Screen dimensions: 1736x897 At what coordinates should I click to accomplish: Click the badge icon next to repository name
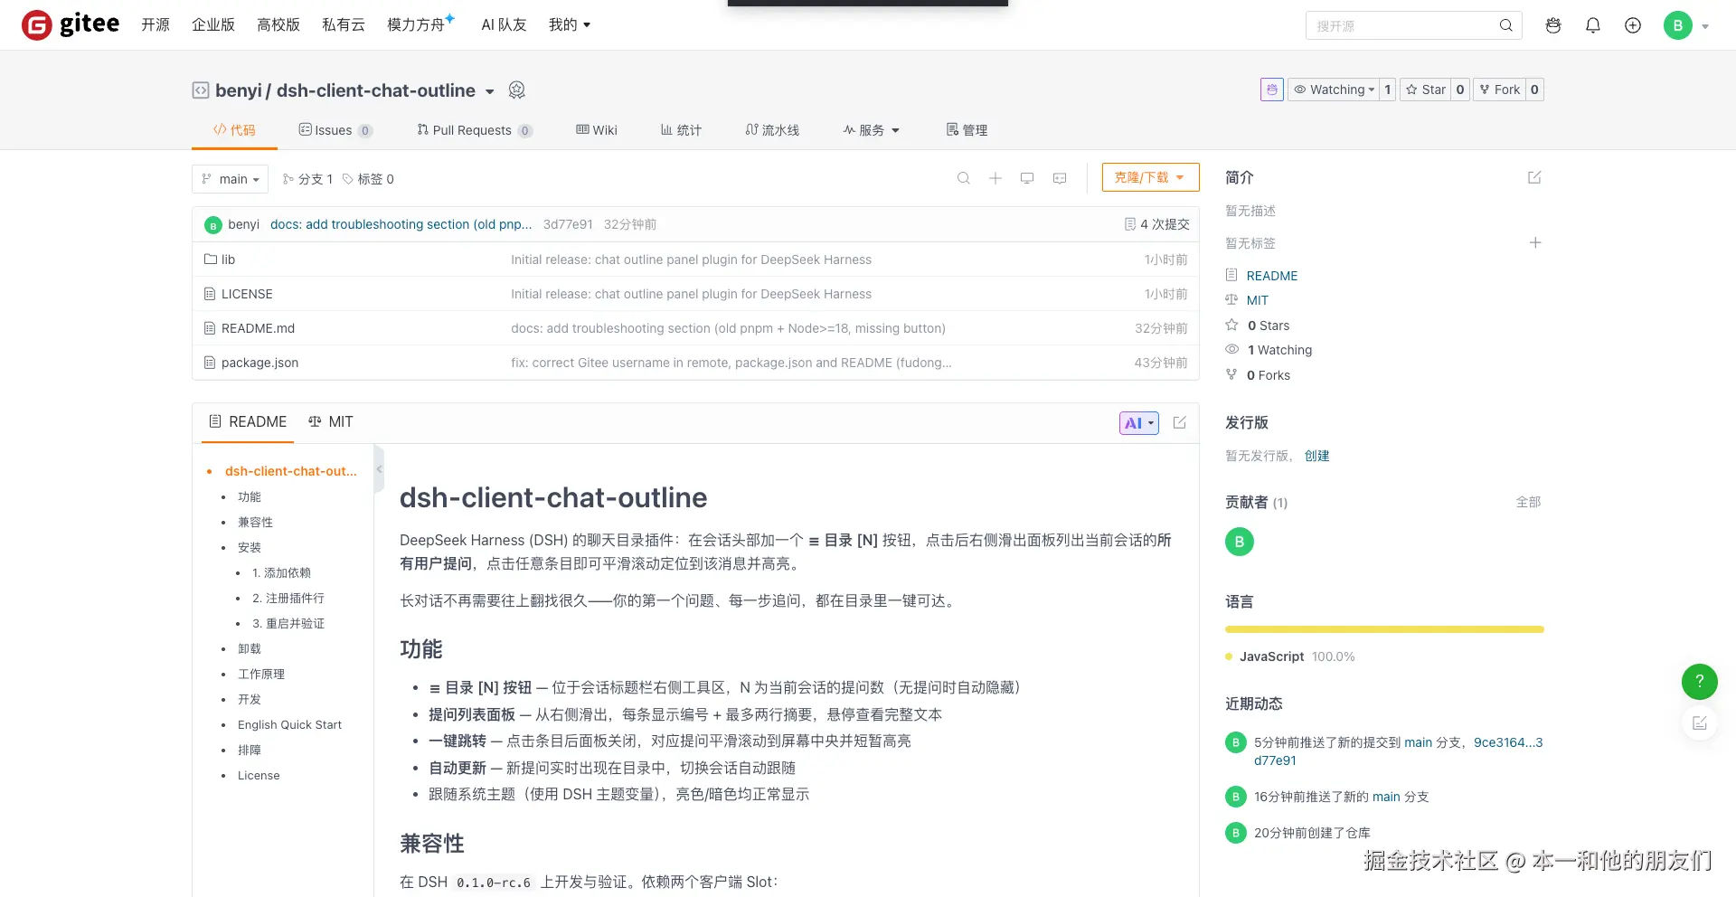(x=517, y=90)
